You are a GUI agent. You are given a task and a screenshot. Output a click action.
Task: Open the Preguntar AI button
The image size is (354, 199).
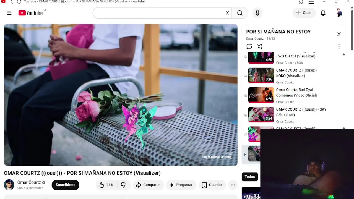181,185
